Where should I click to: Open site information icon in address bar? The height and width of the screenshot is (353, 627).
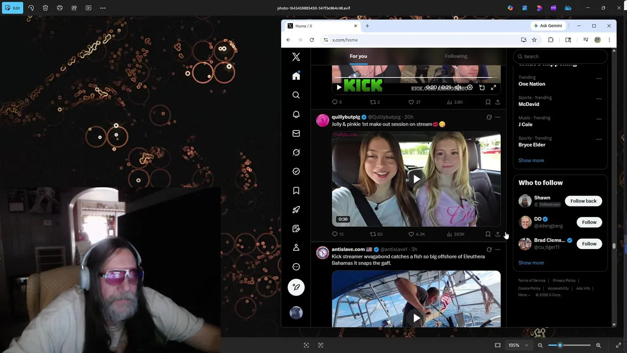tap(325, 40)
